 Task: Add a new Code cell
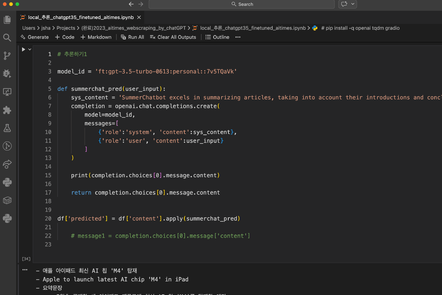(x=65, y=37)
